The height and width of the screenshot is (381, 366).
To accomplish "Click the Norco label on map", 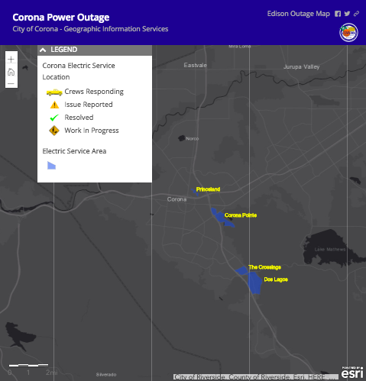I will [x=193, y=139].
